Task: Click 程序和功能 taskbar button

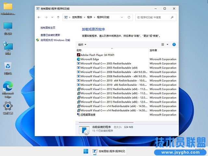Action: 109,151
